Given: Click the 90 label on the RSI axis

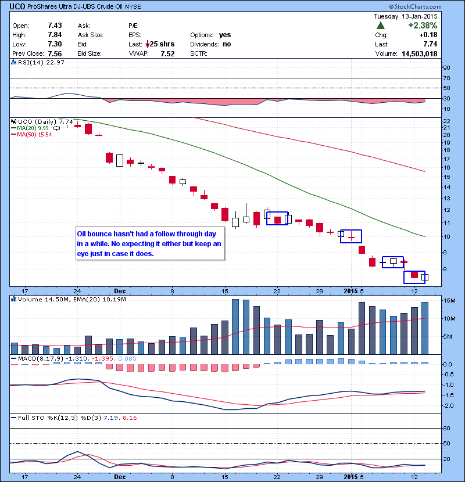Looking at the screenshot, I should coord(446,67).
